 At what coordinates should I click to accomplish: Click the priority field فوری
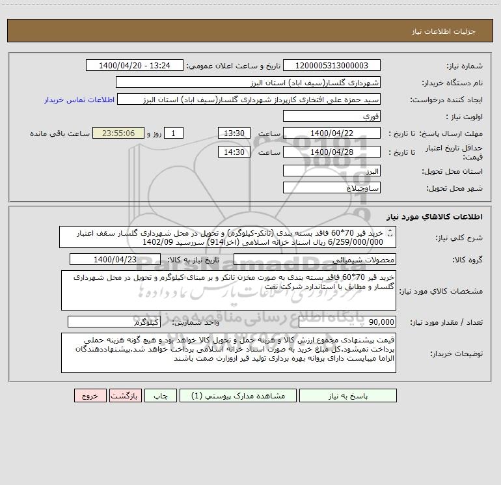coord(332,116)
